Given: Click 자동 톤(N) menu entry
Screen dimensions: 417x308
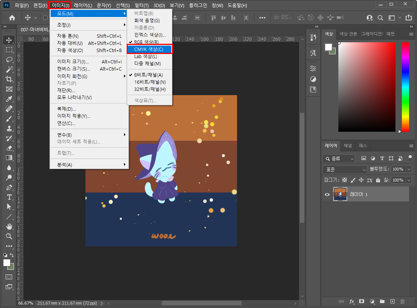Looking at the screenshot, I should (89, 36).
